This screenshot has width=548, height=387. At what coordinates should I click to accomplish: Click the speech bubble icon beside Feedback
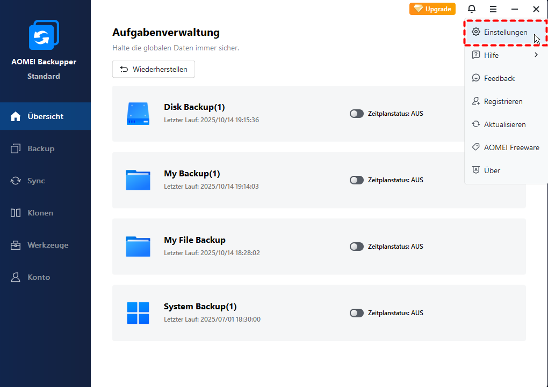[x=475, y=78]
